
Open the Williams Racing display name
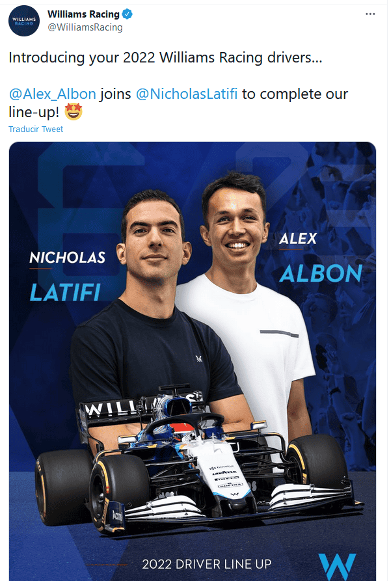point(83,14)
